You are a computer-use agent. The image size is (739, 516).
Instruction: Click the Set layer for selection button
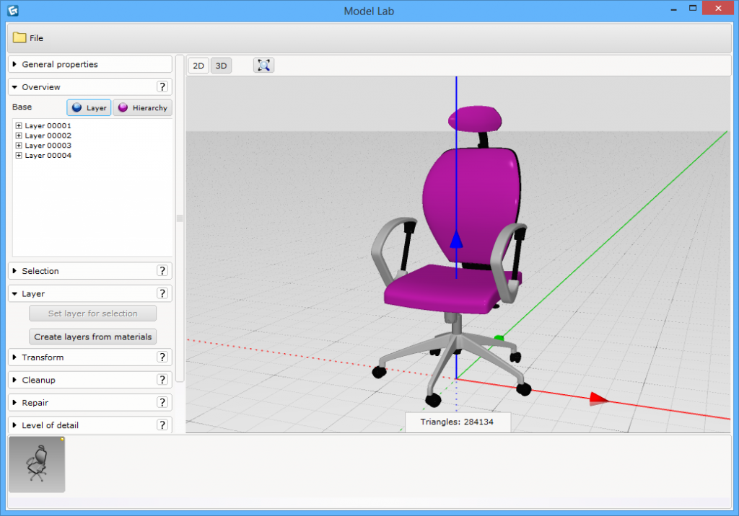coord(93,313)
